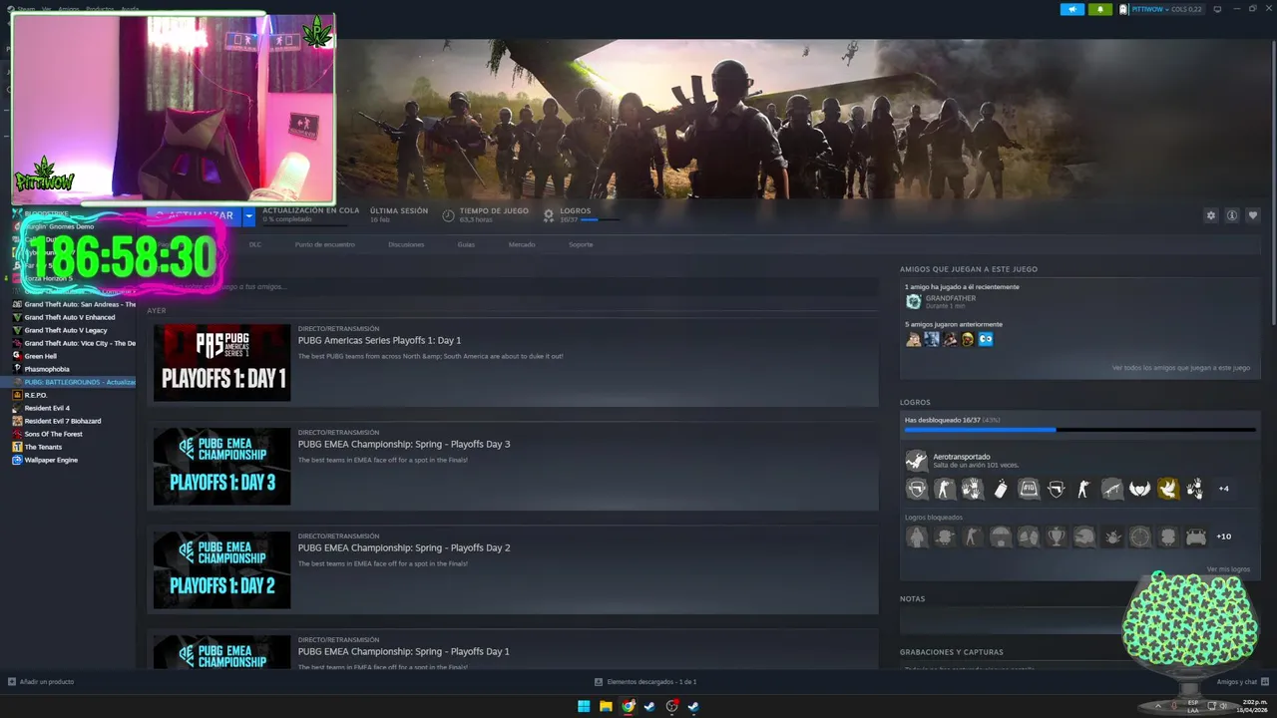The width and height of the screenshot is (1277, 718).
Task: Open the Soporte tab
Action: coord(581,244)
